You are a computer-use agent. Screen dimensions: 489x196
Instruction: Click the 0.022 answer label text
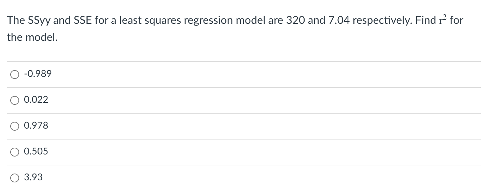coord(36,100)
